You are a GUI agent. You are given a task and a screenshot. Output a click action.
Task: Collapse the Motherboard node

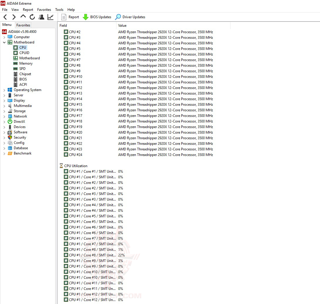(x=4, y=43)
